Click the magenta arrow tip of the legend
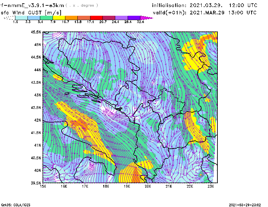 click(x=146, y=18)
